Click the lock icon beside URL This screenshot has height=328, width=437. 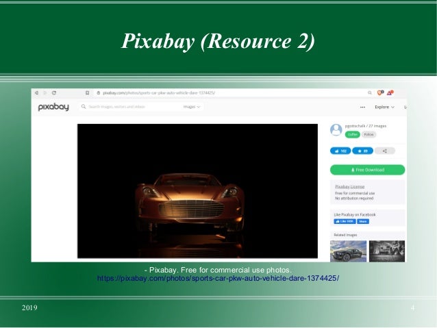tap(98, 93)
